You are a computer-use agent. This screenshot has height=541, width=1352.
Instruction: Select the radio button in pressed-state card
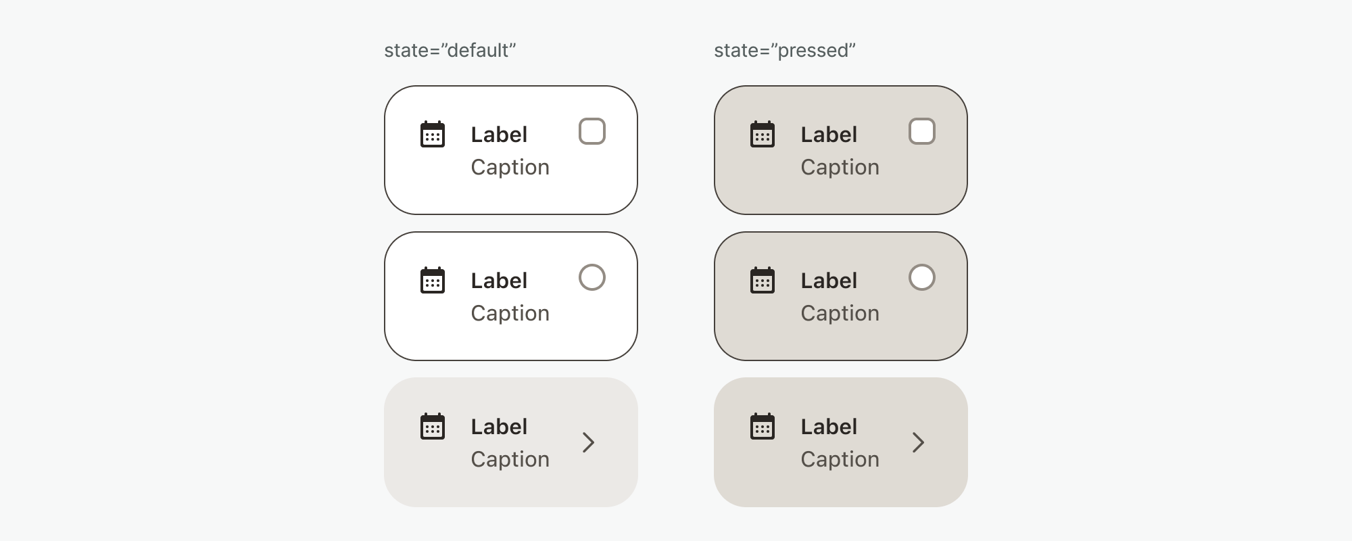click(922, 277)
